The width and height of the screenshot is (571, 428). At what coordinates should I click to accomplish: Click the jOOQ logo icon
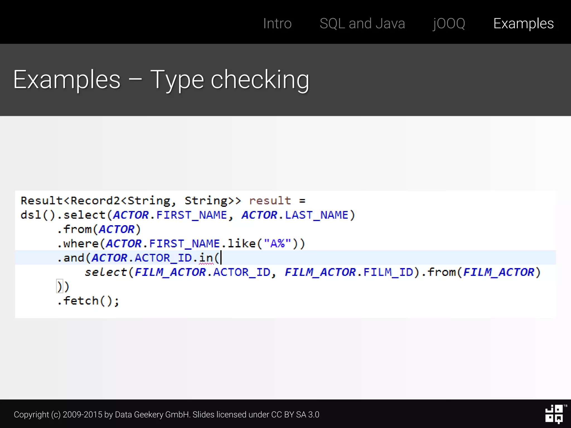coord(554,414)
